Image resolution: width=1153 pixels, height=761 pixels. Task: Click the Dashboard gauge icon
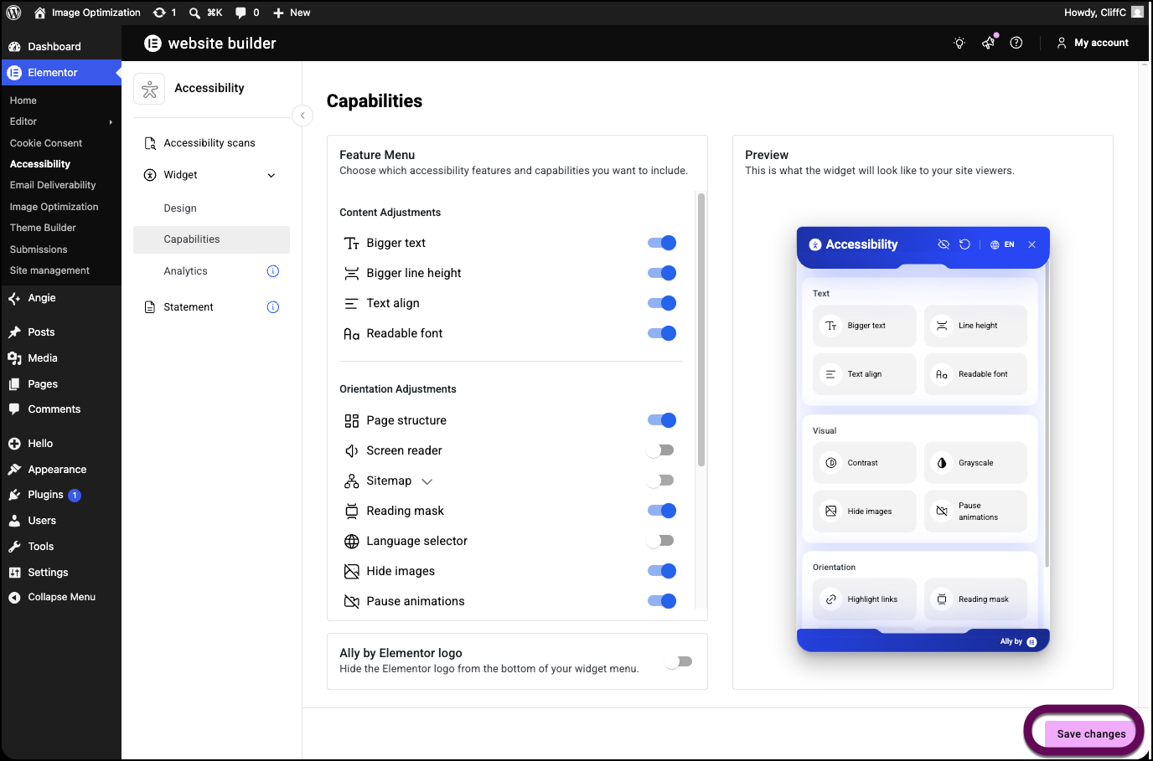[14, 47]
